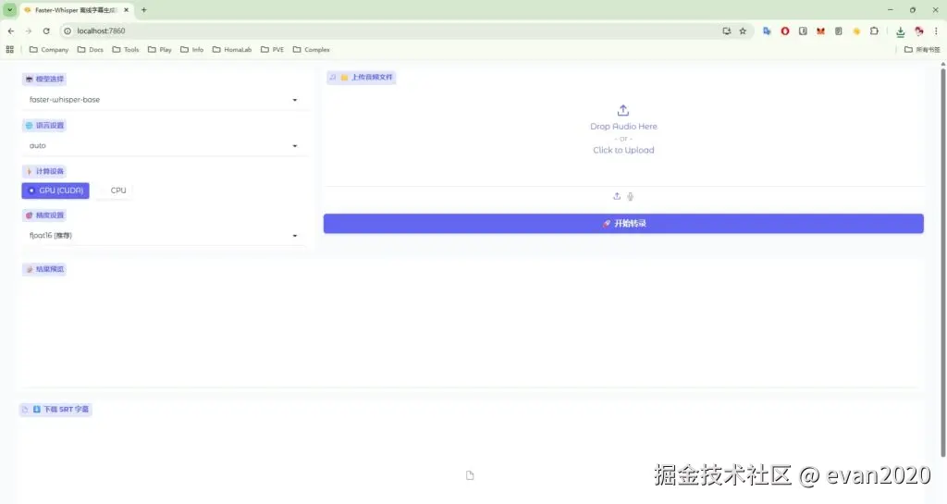
Task: Open the faster-whisper-base model dropdown
Action: point(164,100)
